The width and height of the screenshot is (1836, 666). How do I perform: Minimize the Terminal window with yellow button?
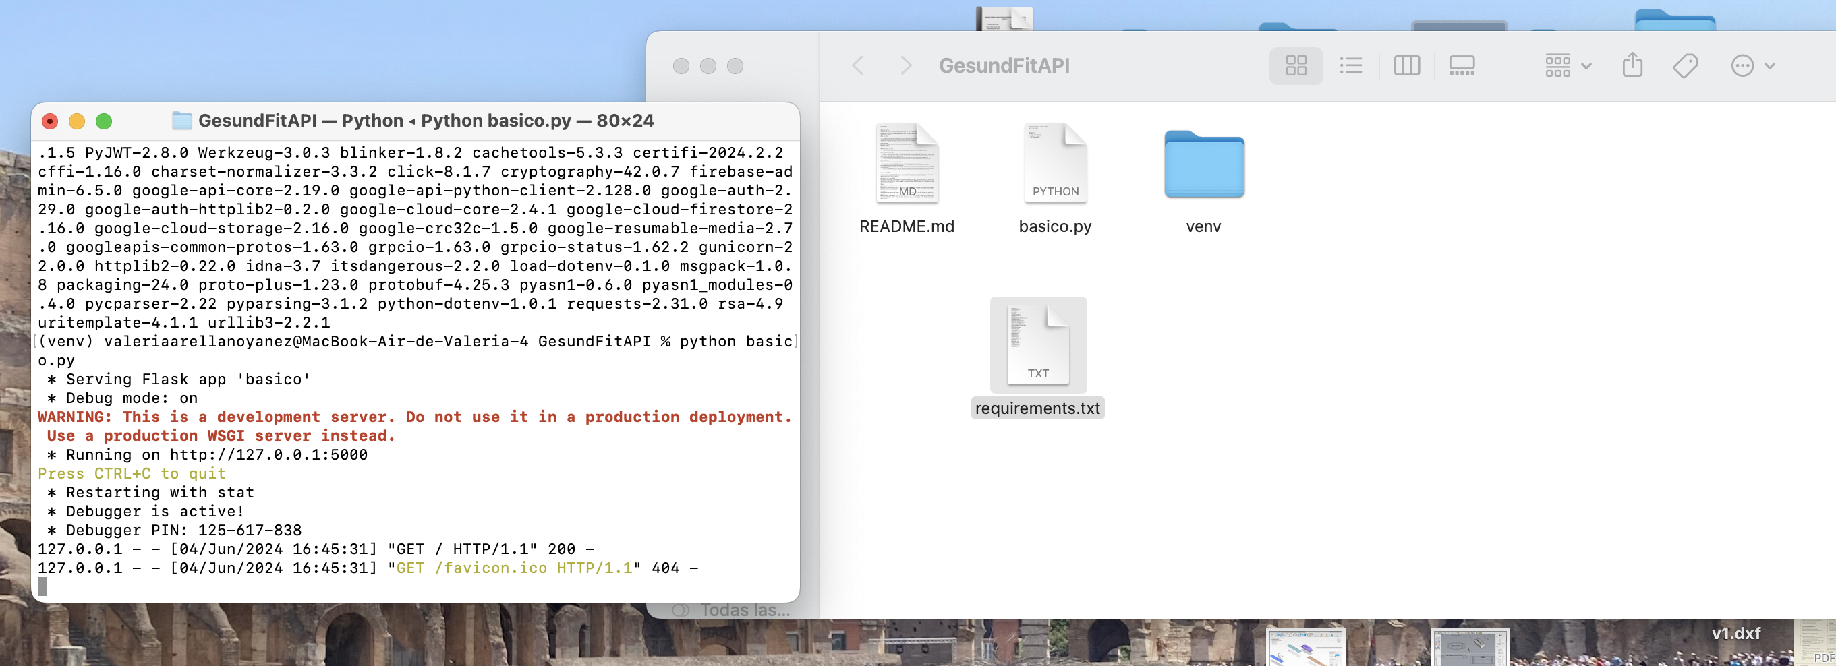pyautogui.click(x=77, y=122)
